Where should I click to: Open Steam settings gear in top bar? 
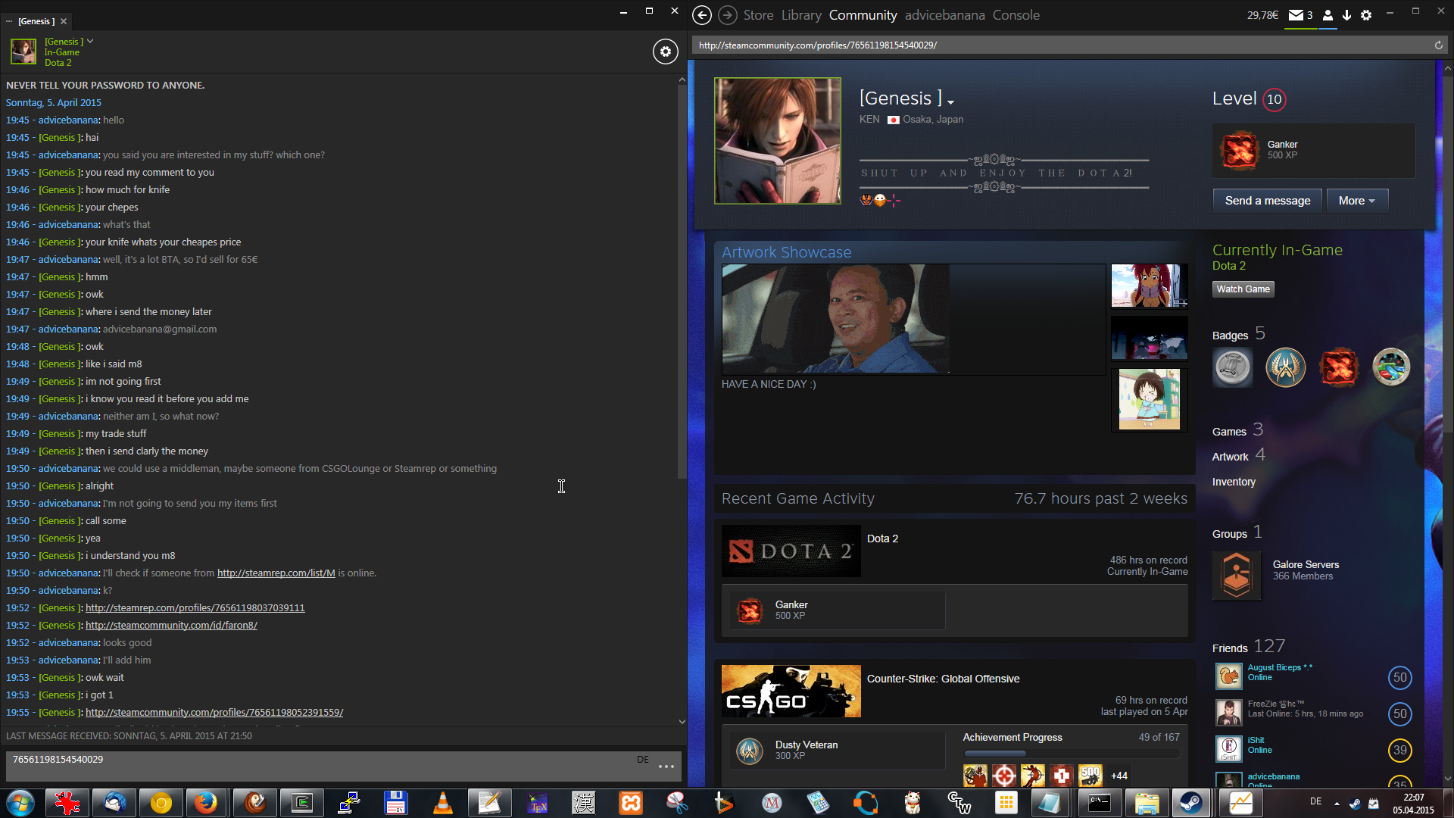point(1366,15)
